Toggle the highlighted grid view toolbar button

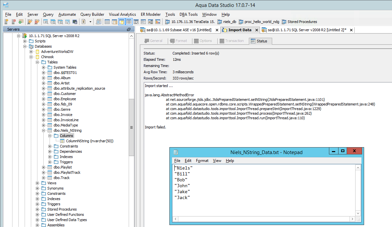[x=129, y=22]
